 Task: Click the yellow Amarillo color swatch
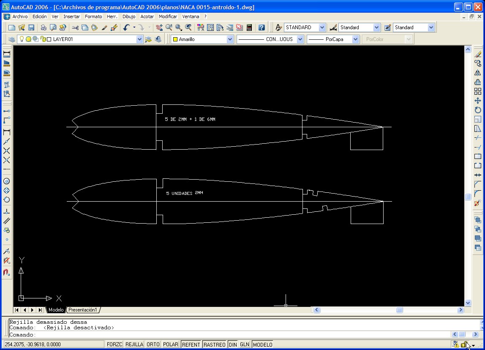point(175,39)
